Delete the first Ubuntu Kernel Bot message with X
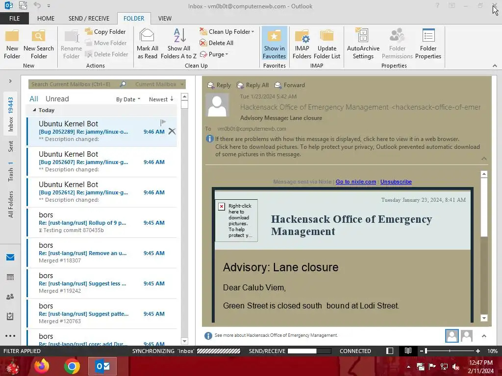The image size is (502, 376). [x=172, y=131]
